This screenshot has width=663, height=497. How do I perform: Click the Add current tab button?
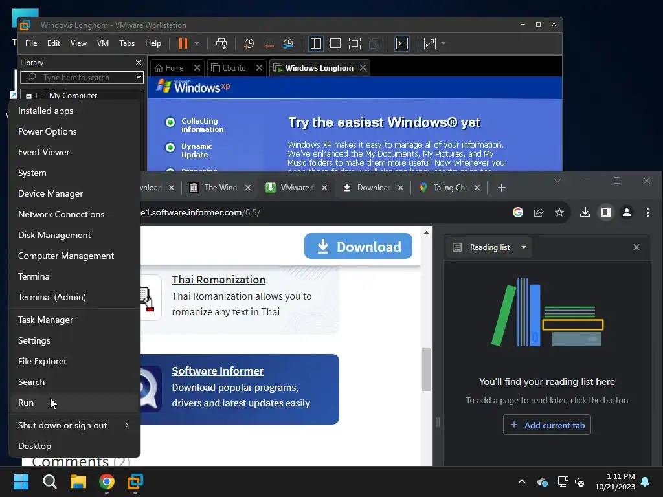(546, 425)
